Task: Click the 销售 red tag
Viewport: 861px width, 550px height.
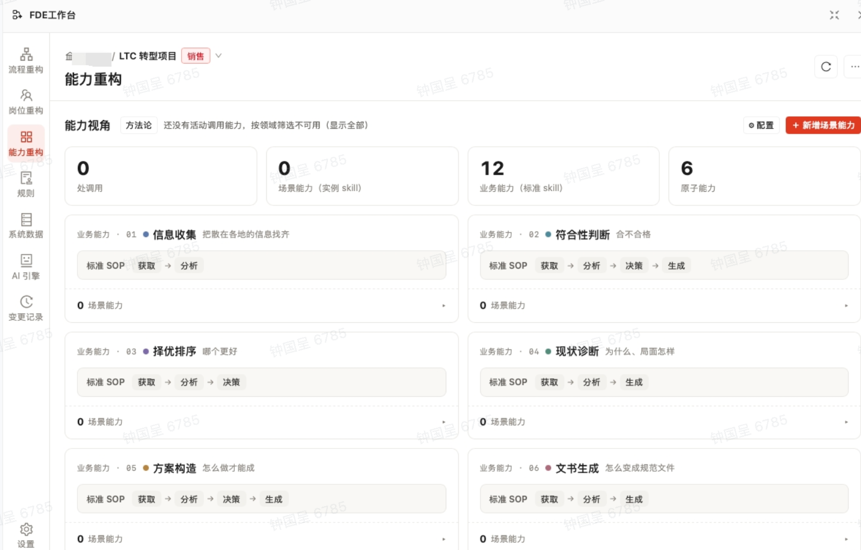Action: pyautogui.click(x=196, y=56)
